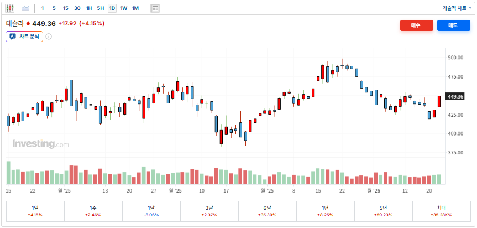The image size is (477, 228).
Task: Select the 1일 range tab
Action: 35,211
